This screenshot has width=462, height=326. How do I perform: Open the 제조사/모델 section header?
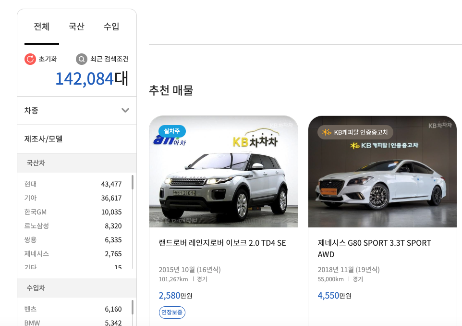[77, 139]
